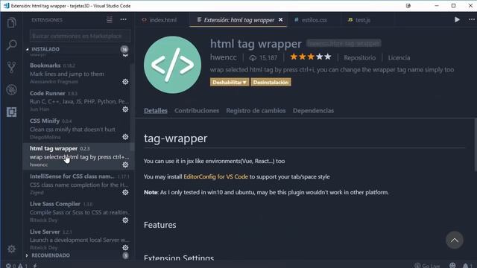Select the CSS Minify extension in list
This screenshot has width=477, height=268.
click(78, 129)
